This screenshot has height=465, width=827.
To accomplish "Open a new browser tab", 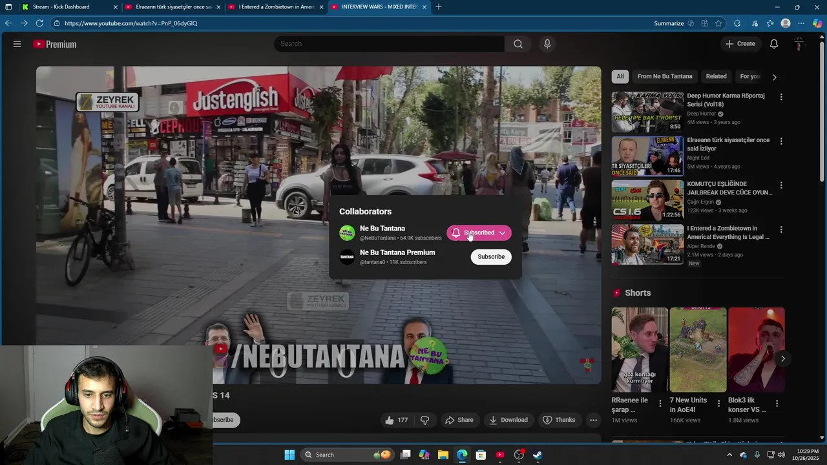I will click(x=439, y=7).
